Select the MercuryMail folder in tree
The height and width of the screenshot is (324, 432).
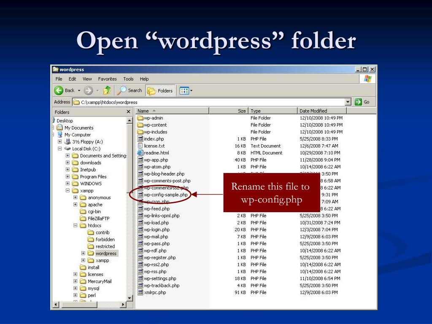(x=100, y=281)
